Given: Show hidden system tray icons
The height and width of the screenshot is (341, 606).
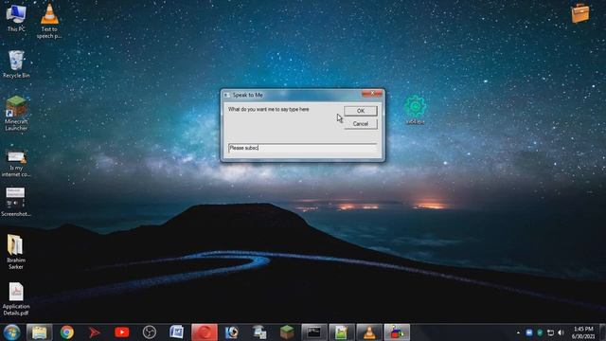Looking at the screenshot, I should tap(518, 332).
